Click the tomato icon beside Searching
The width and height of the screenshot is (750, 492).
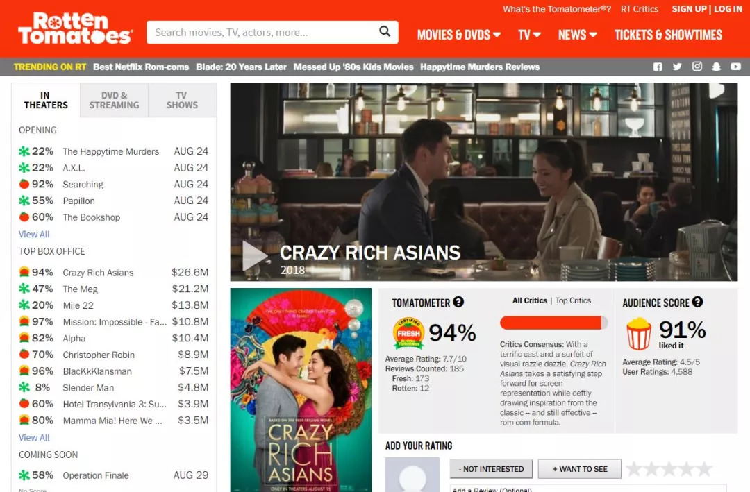(24, 184)
